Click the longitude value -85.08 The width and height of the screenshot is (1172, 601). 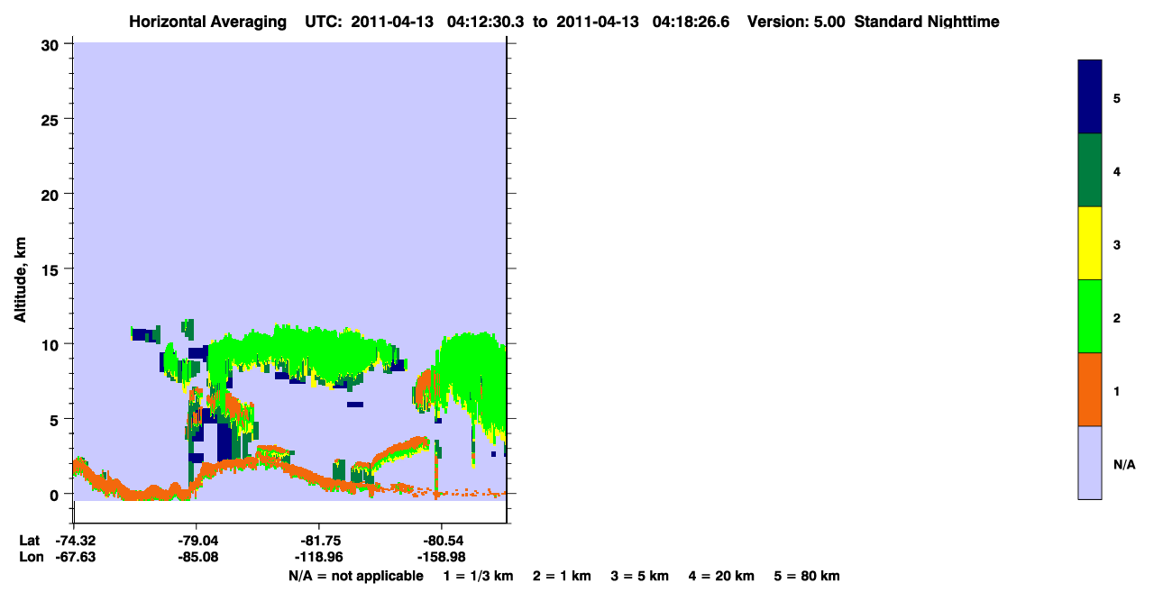(197, 557)
